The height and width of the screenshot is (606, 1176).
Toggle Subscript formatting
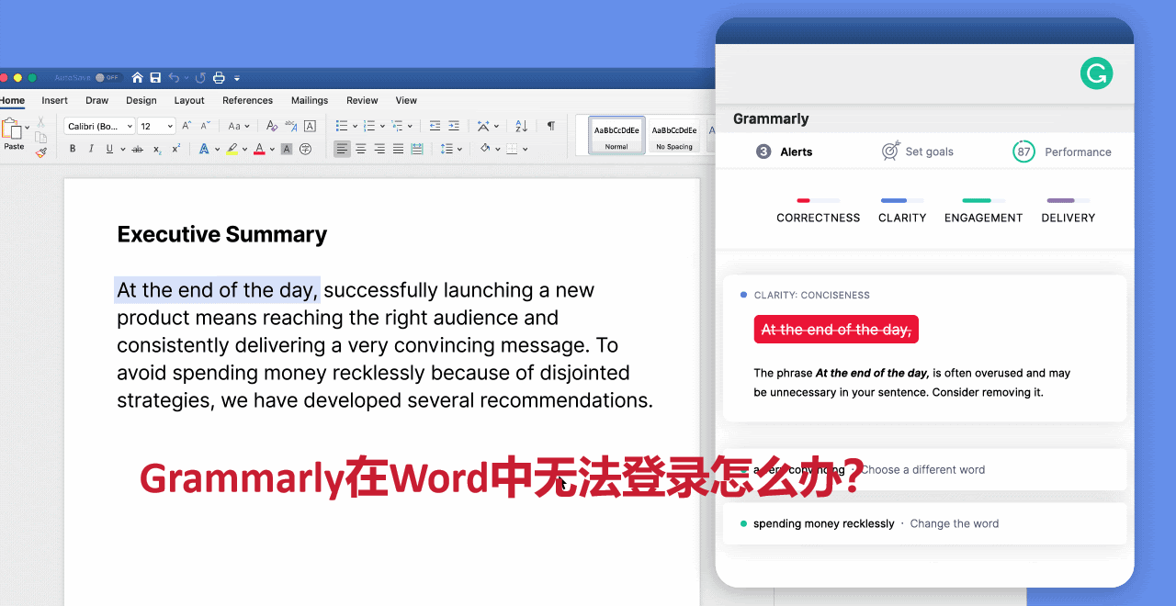157,149
